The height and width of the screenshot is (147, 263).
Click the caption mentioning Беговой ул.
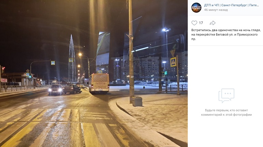click(226, 35)
